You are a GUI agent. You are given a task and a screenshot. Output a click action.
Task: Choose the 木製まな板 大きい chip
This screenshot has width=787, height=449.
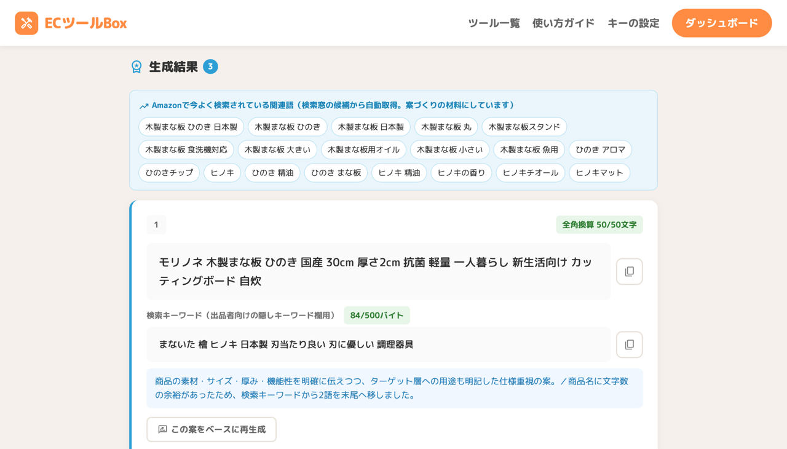(x=277, y=149)
